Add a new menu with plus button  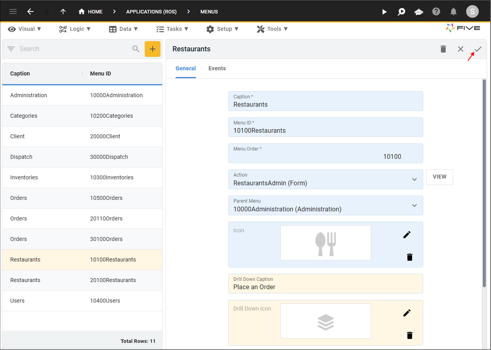point(153,49)
